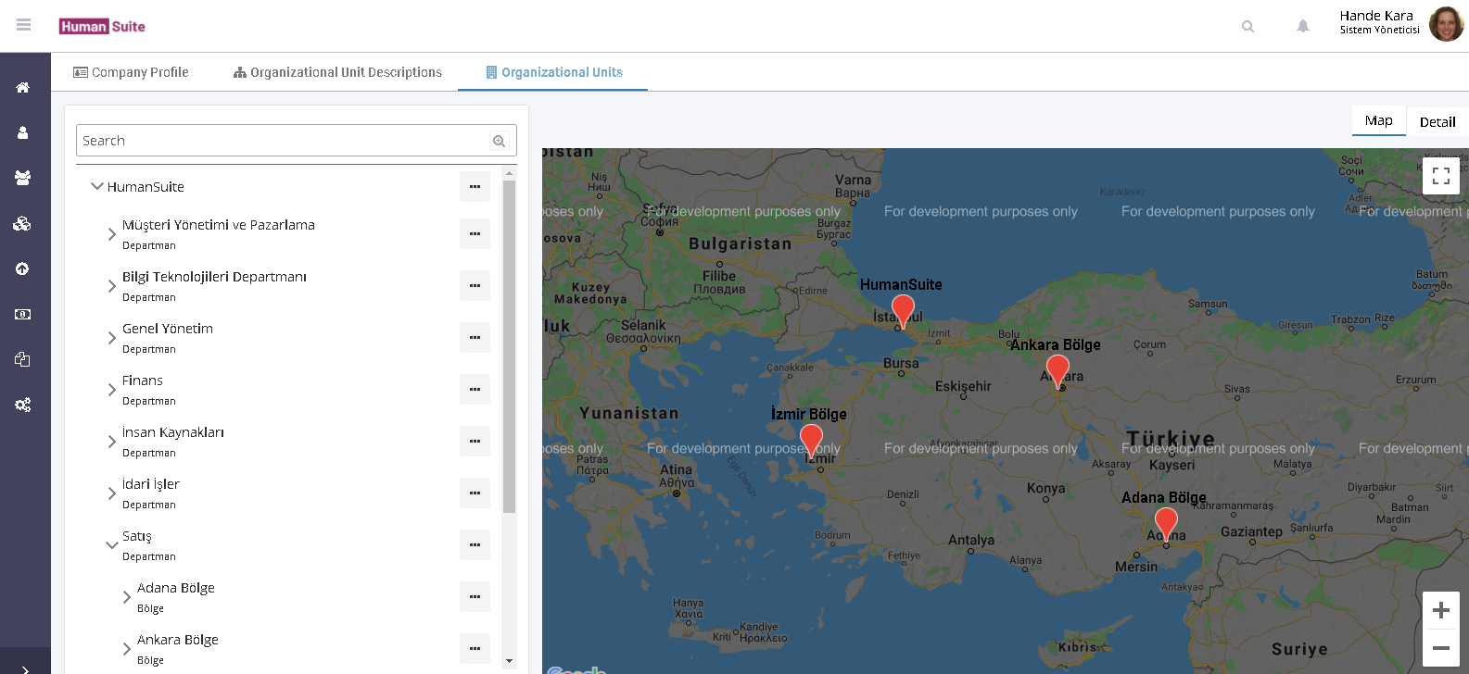Screen dimensions: 1469x674
Task: Collapse the Satış department node
Action: tap(112, 545)
